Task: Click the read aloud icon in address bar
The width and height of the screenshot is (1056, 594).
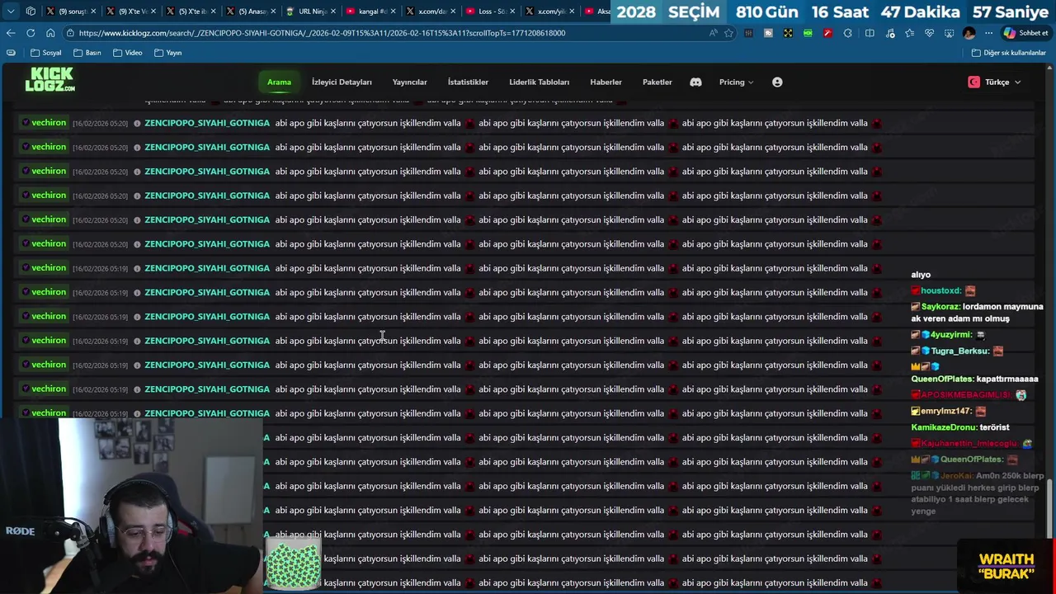Action: [713, 33]
